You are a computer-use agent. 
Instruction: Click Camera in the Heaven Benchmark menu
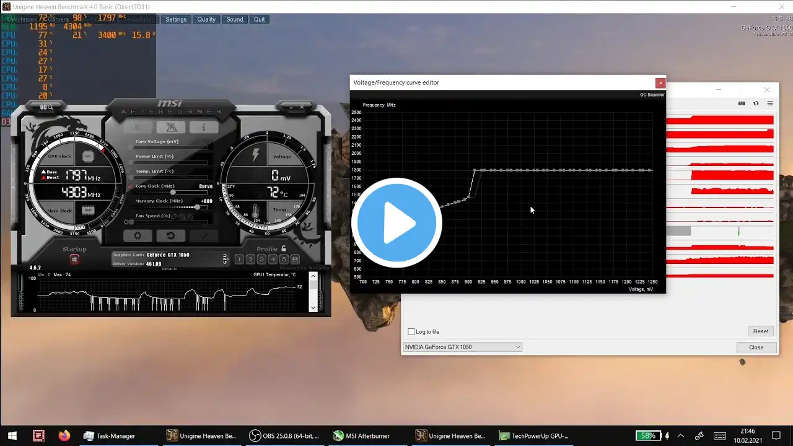pyautogui.click(x=58, y=19)
